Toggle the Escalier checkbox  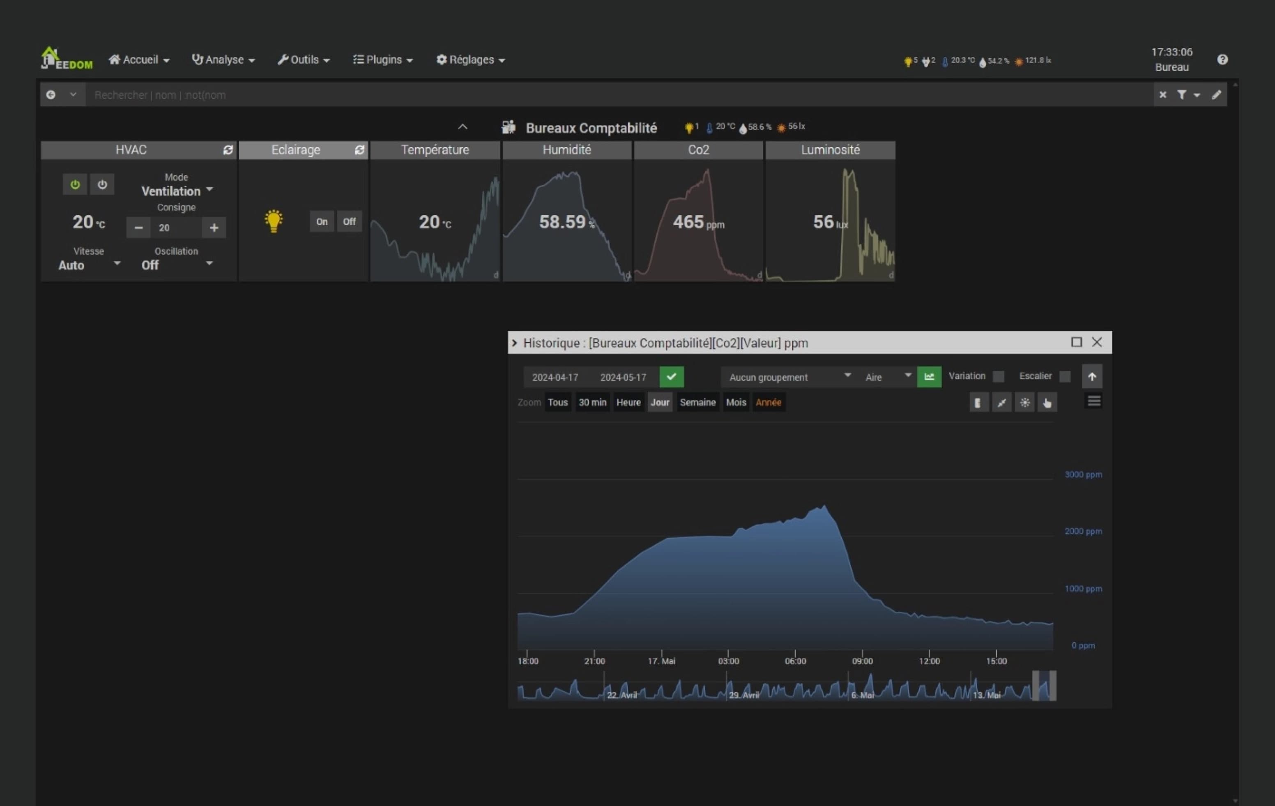1065,376
